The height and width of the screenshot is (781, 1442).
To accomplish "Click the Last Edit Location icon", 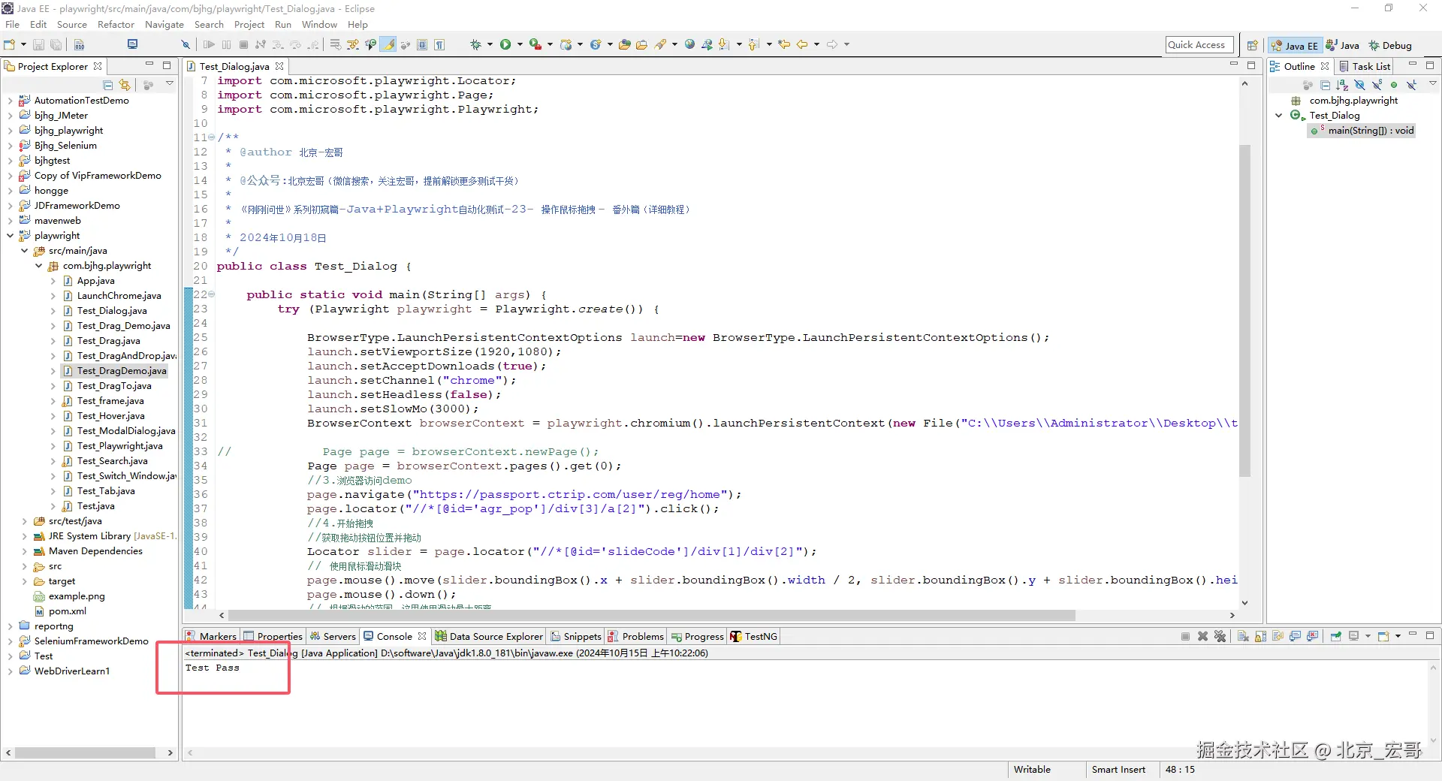I will [784, 44].
